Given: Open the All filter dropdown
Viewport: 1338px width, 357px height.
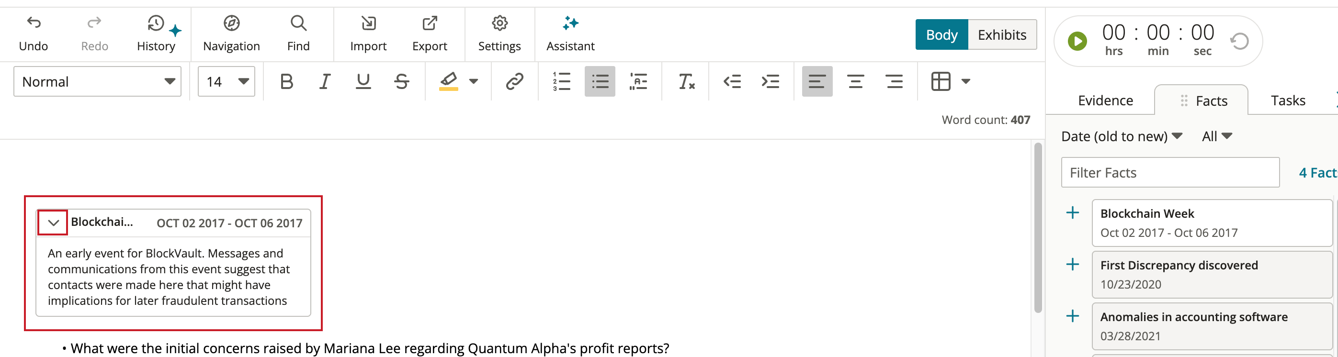Looking at the screenshot, I should (1217, 136).
